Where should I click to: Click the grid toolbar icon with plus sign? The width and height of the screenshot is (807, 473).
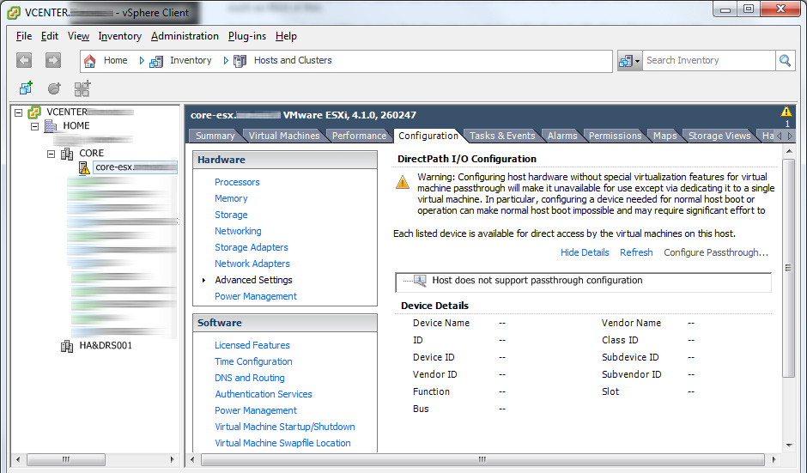pos(82,88)
